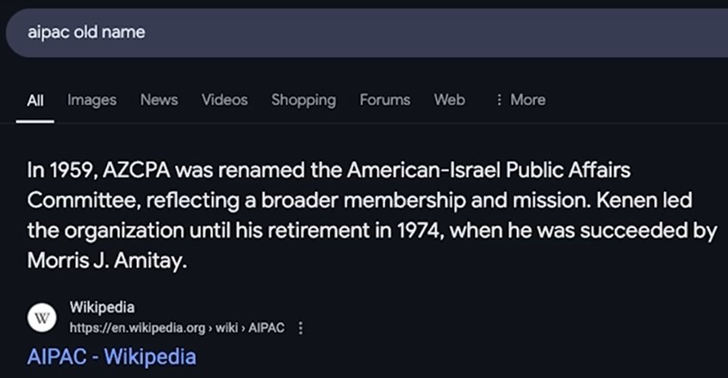
Task: Show the Forums results tab
Action: pyautogui.click(x=385, y=100)
